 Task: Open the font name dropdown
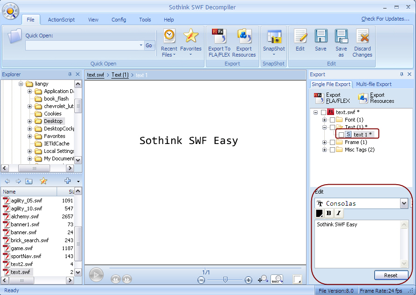pos(404,203)
